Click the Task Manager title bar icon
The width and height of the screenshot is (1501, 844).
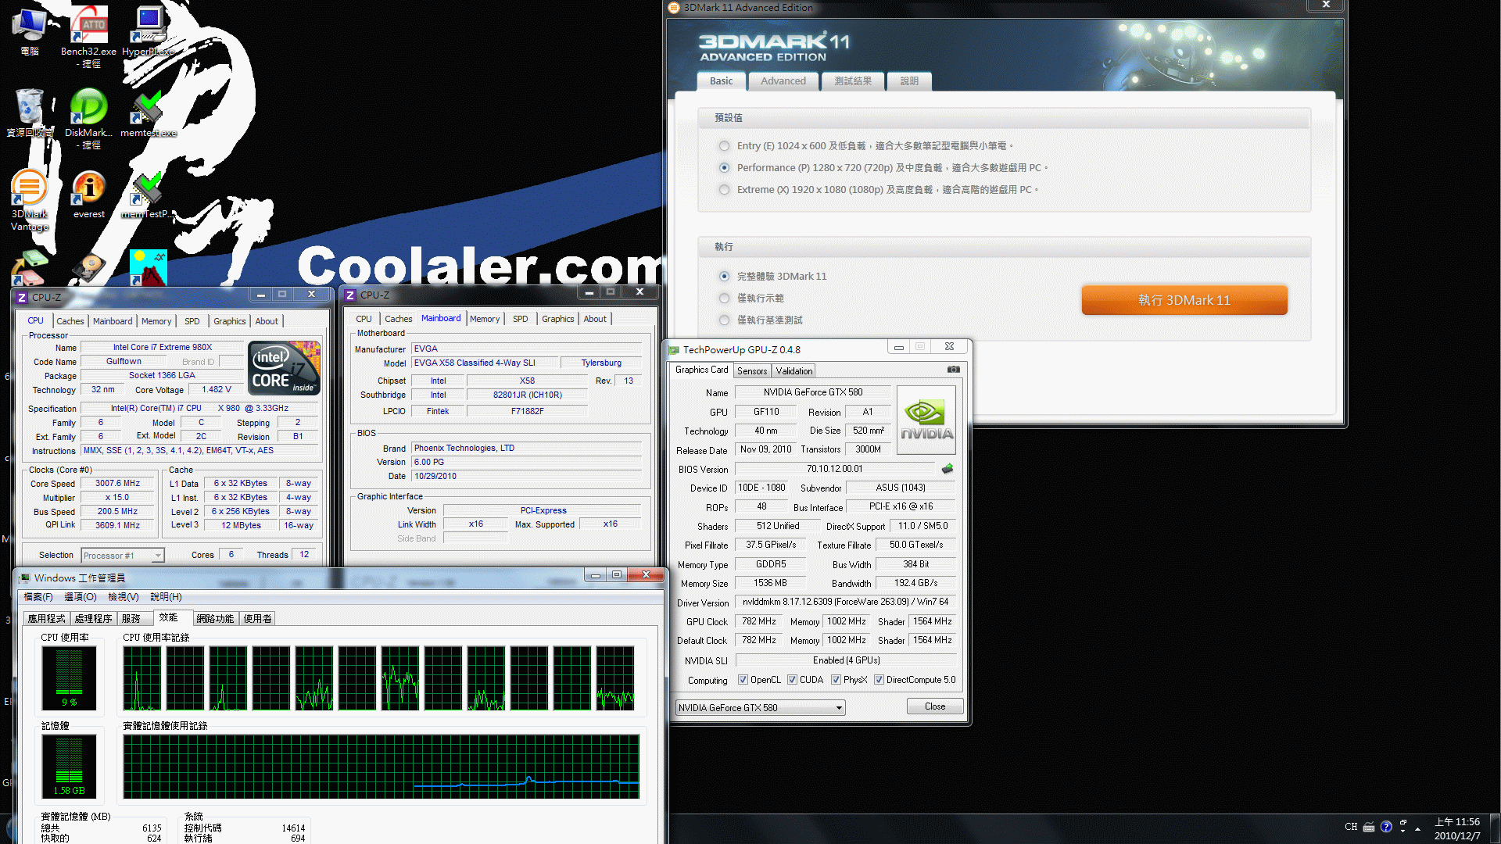coord(26,578)
